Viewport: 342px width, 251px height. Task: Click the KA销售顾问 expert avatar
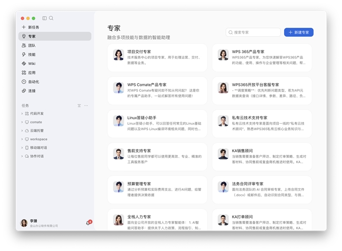click(x=223, y=154)
